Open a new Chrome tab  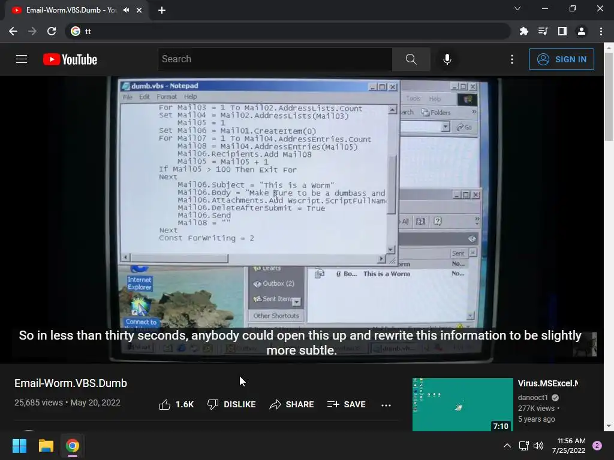tap(162, 10)
